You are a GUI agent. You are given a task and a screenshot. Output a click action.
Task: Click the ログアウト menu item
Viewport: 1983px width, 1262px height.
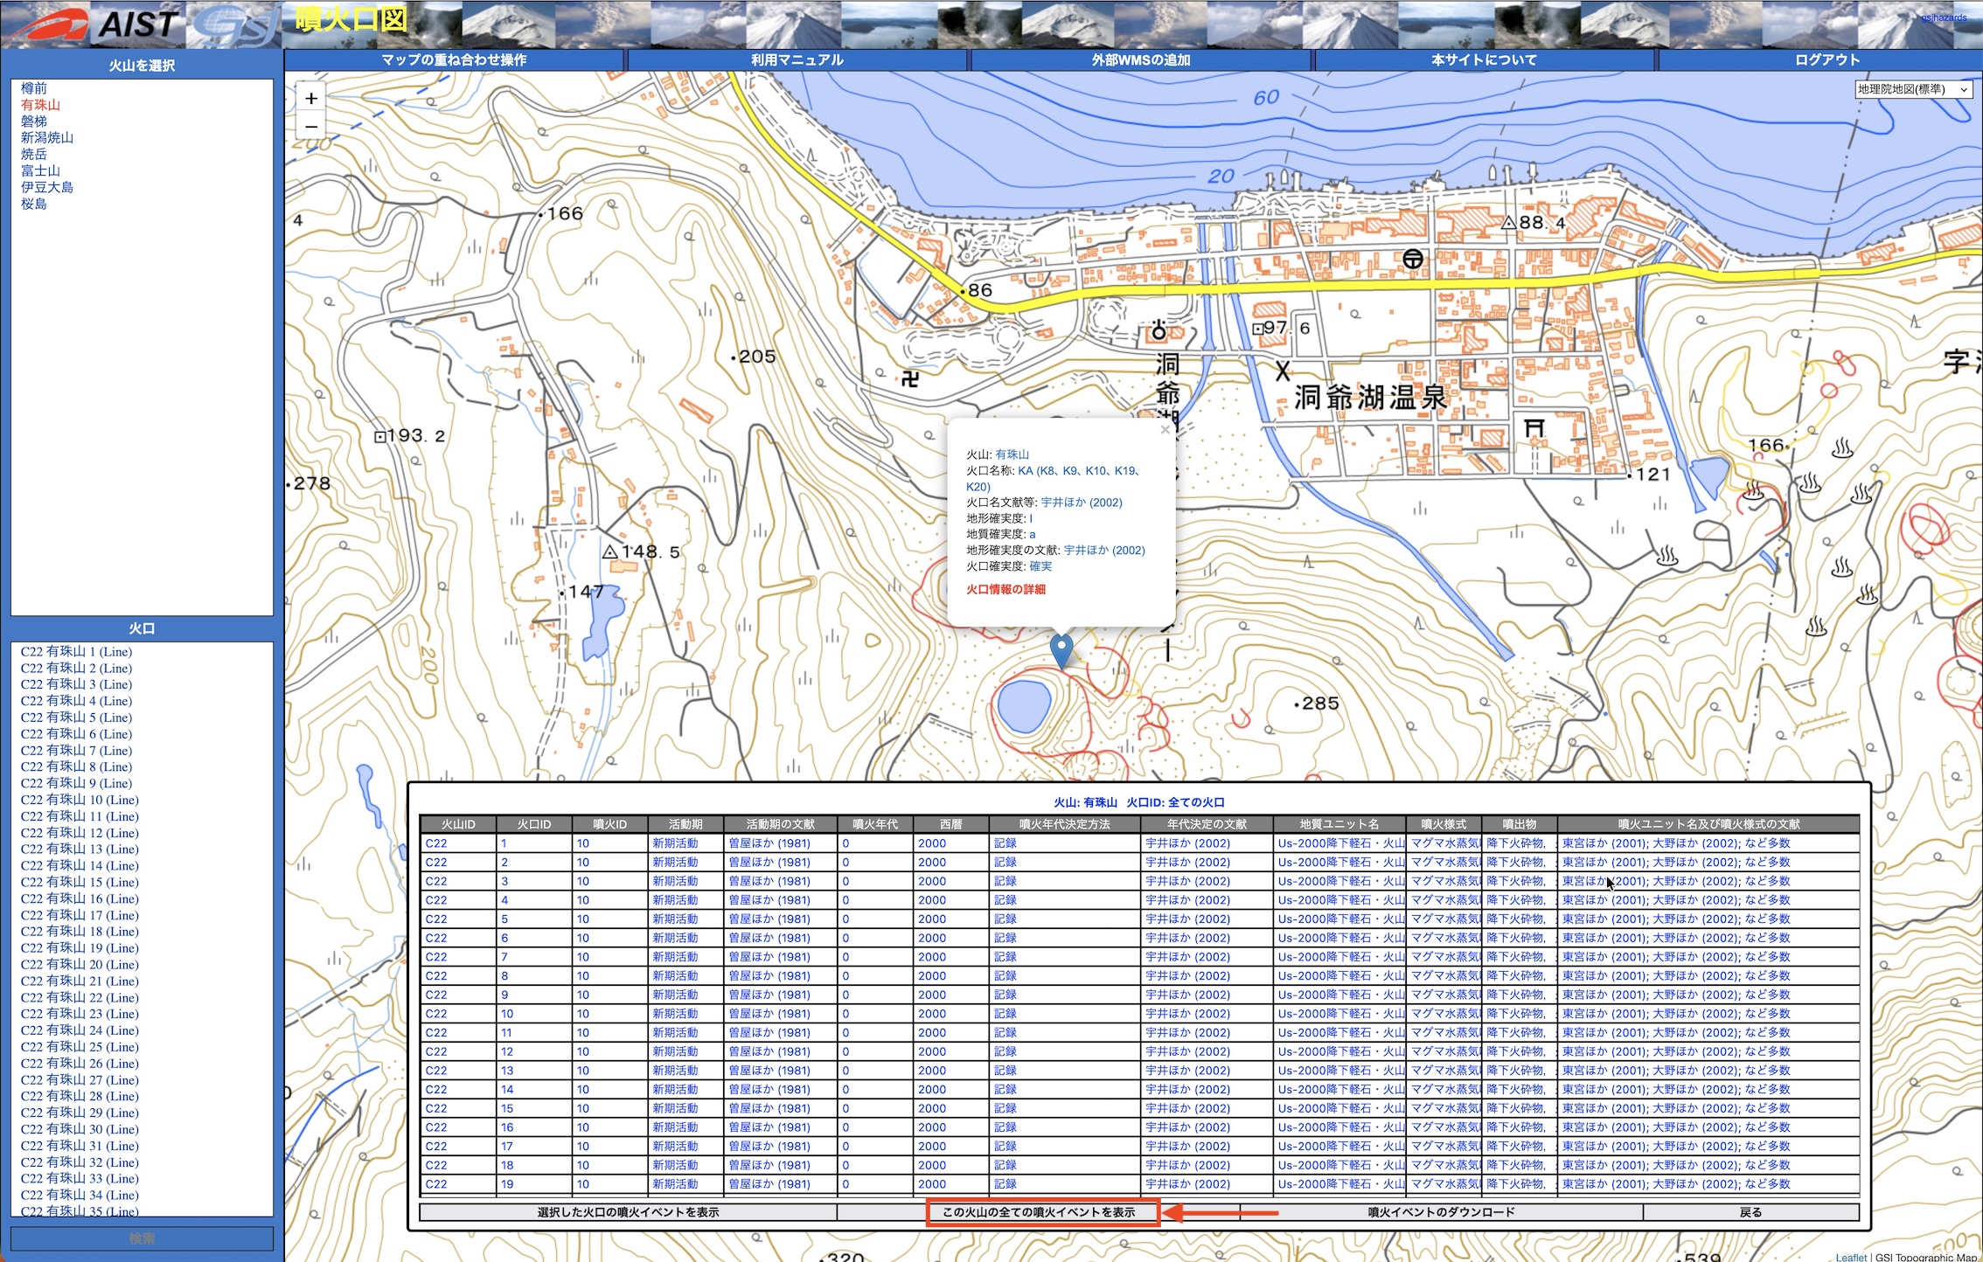[x=1826, y=60]
